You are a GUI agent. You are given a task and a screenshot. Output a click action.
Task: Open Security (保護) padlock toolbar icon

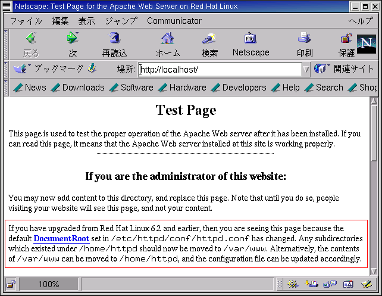(x=346, y=38)
